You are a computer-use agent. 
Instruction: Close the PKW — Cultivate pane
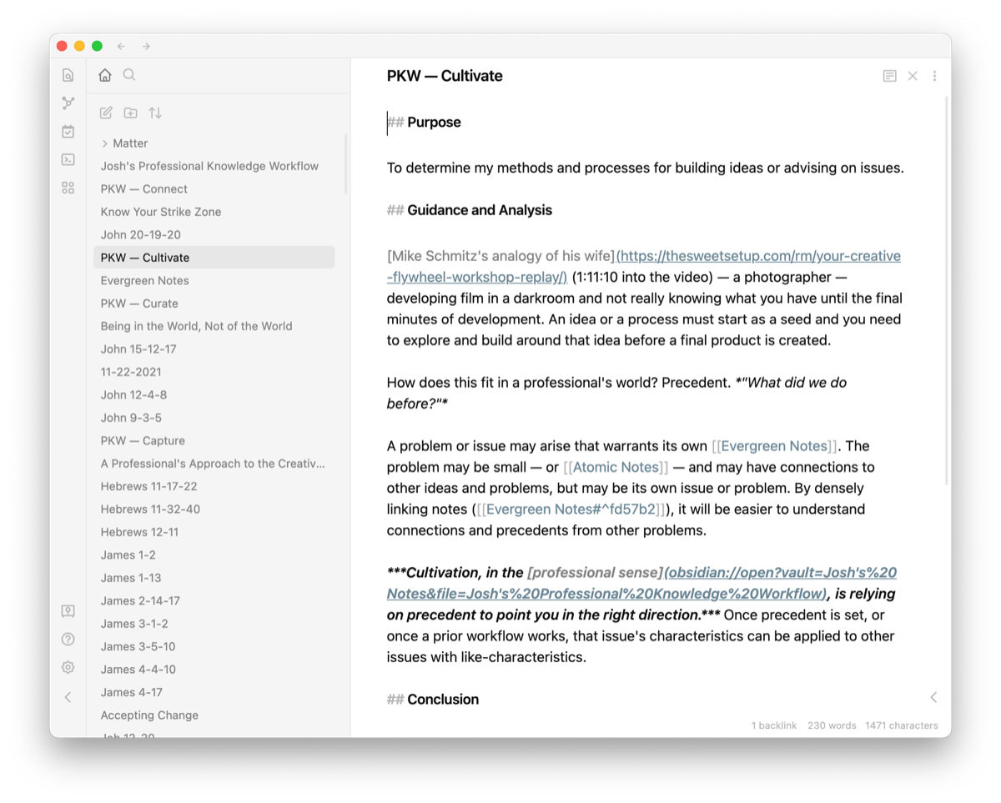pos(913,76)
